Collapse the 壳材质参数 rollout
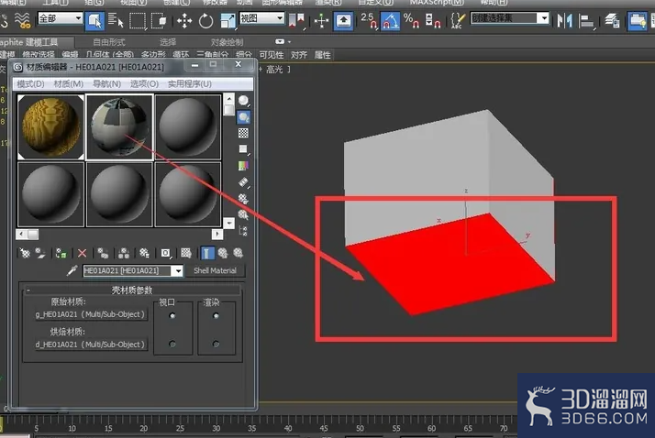655x438 pixels. tap(132, 290)
